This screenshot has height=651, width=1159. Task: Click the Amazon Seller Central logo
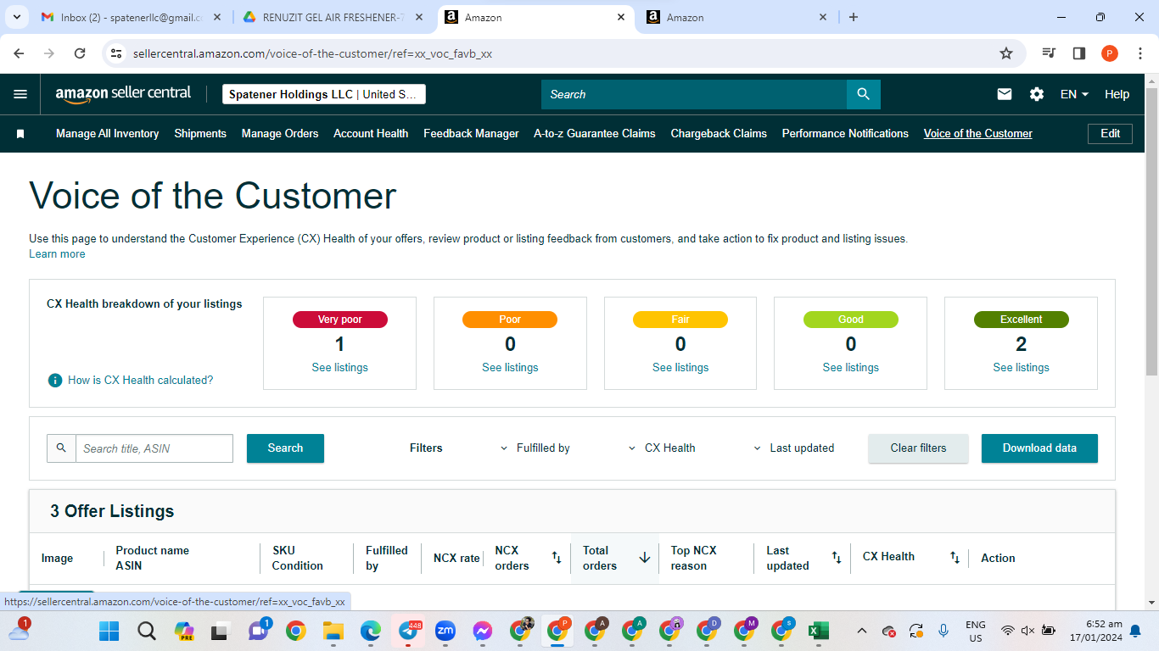tap(123, 94)
